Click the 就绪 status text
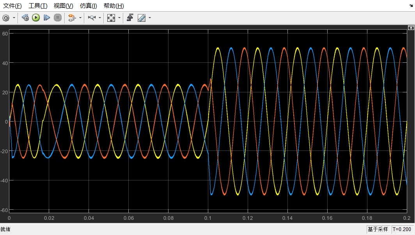Image resolution: width=415 pixels, height=235 pixels. tap(5, 229)
